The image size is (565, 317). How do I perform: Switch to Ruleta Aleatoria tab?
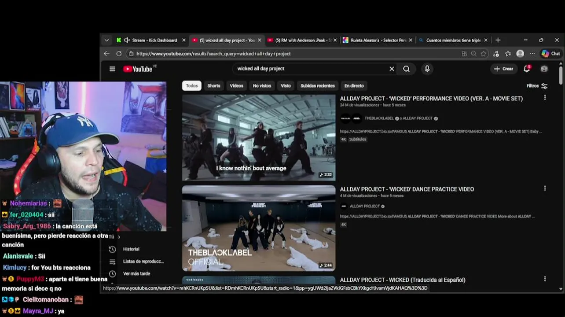tap(378, 40)
